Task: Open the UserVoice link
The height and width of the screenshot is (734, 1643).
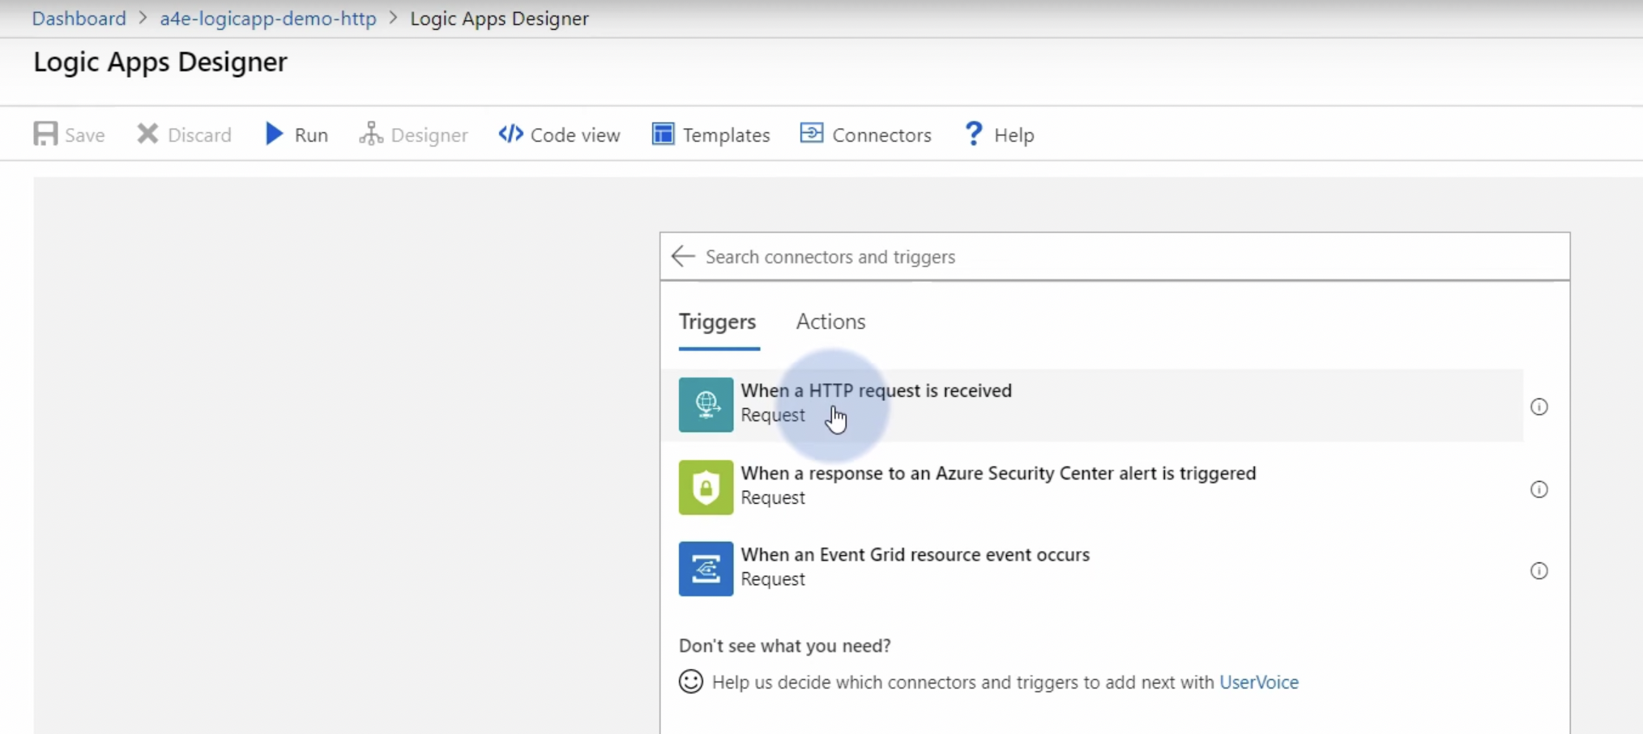Action: pyautogui.click(x=1259, y=682)
